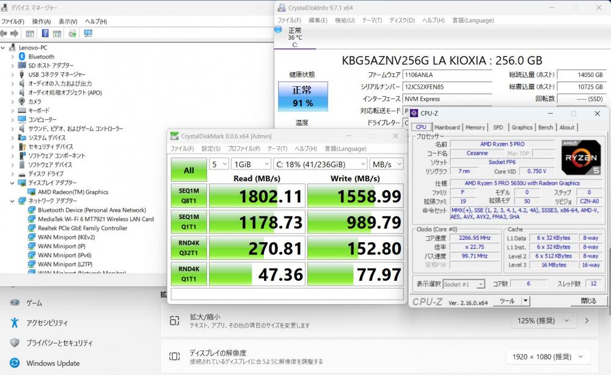
Task: Collapse the ネットワーク アダプター tree node
Action: click(12, 201)
